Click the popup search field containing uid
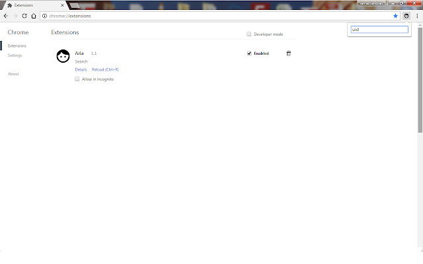Image resolution: width=423 pixels, height=264 pixels. pos(379,29)
